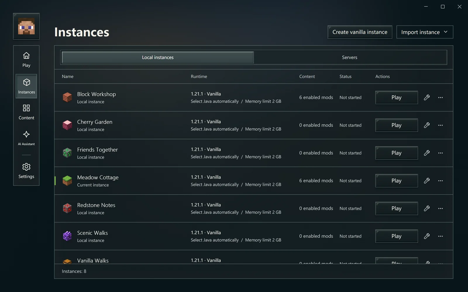Viewport: 468px width, 292px height.
Task: Play the Cherry Garden instance
Action: (x=396, y=125)
